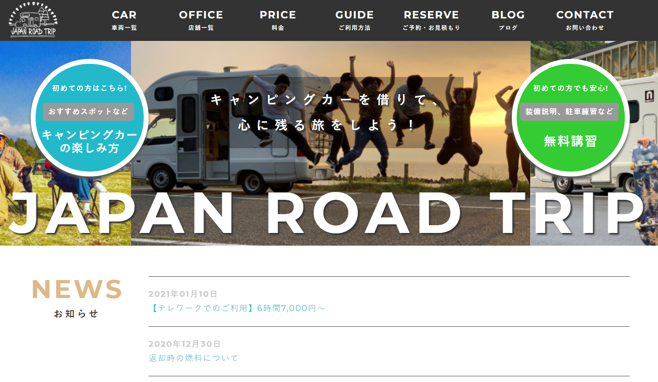Click the Japan Road Trip camper logo
The height and width of the screenshot is (382, 658).
[x=33, y=20]
